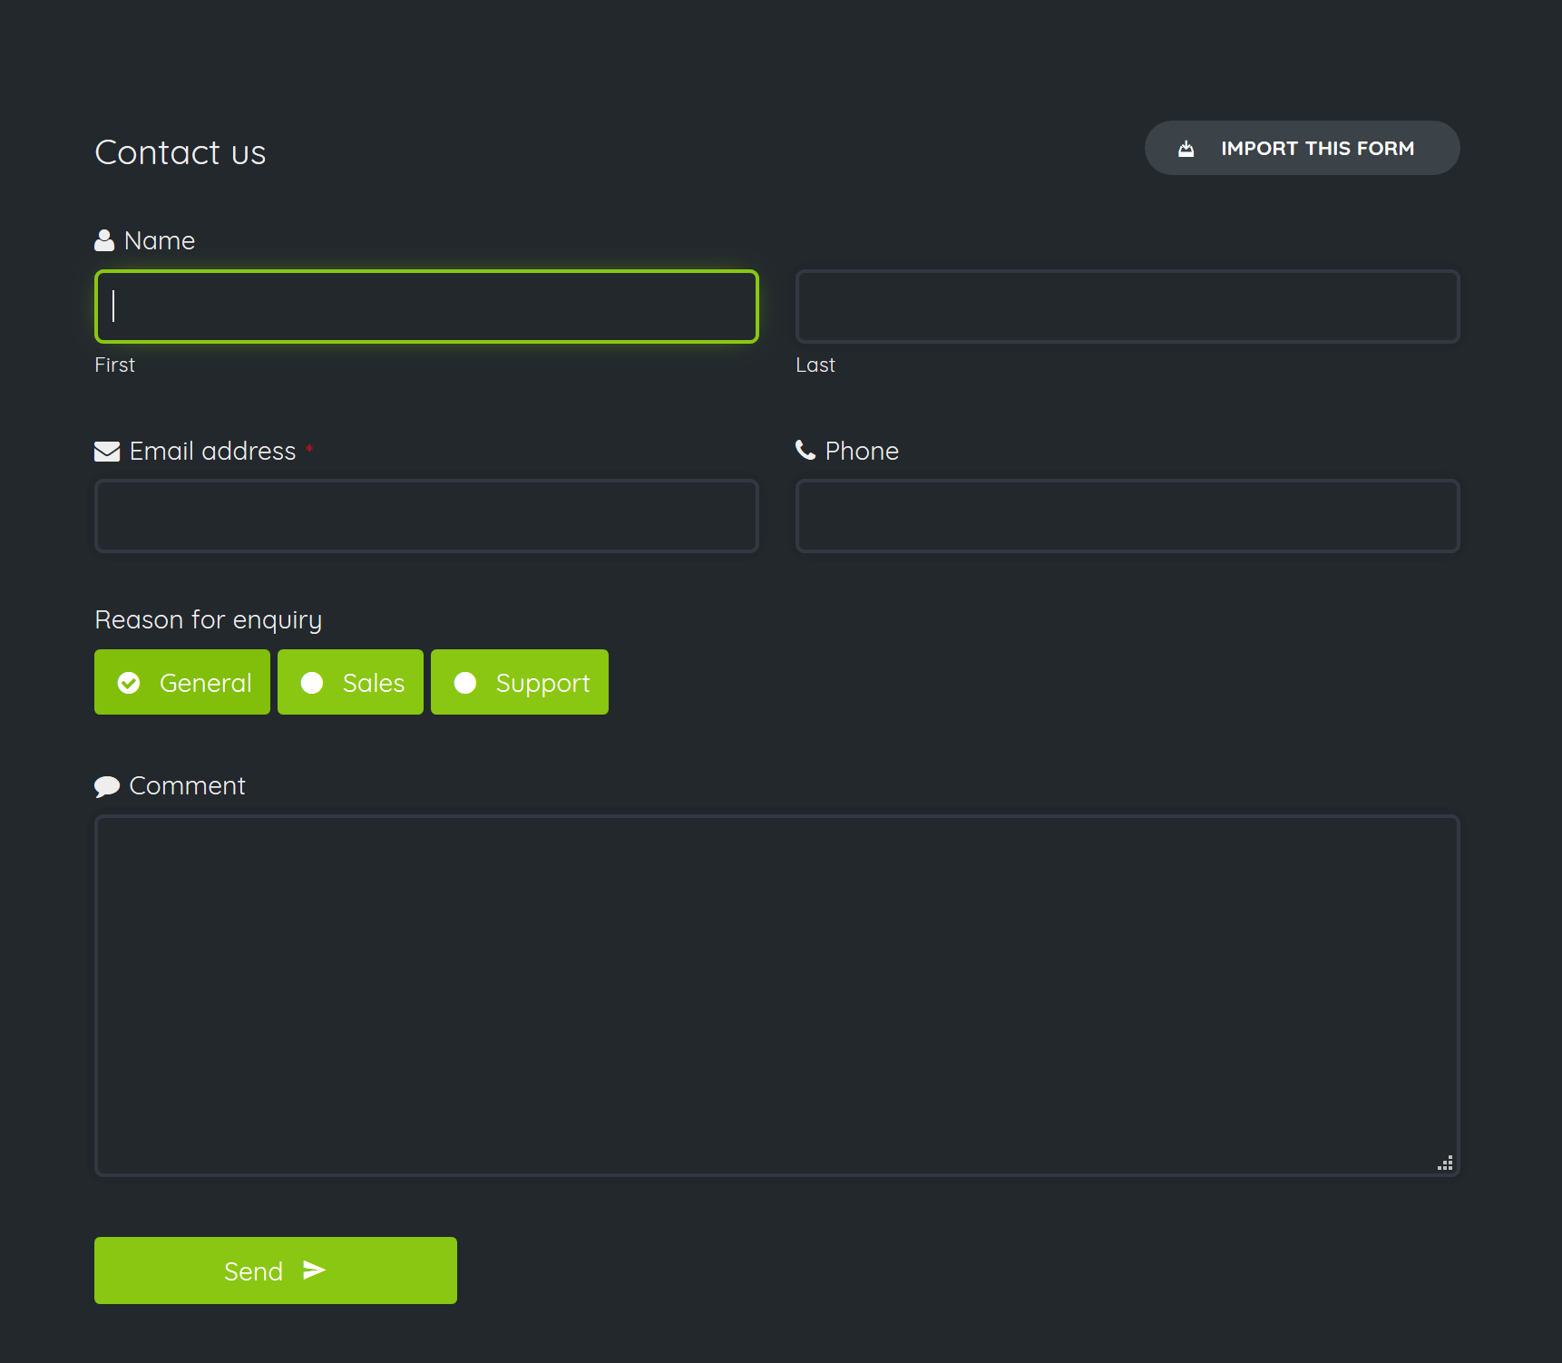Image resolution: width=1562 pixels, height=1363 pixels.
Task: Click the speech bubble icon beside Comment
Action: point(107,786)
